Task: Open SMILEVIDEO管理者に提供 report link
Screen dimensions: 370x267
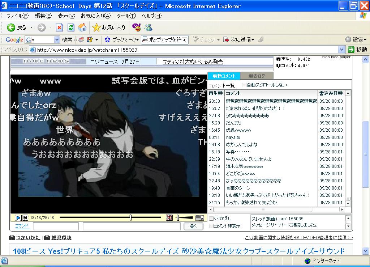Action: pos(299,237)
